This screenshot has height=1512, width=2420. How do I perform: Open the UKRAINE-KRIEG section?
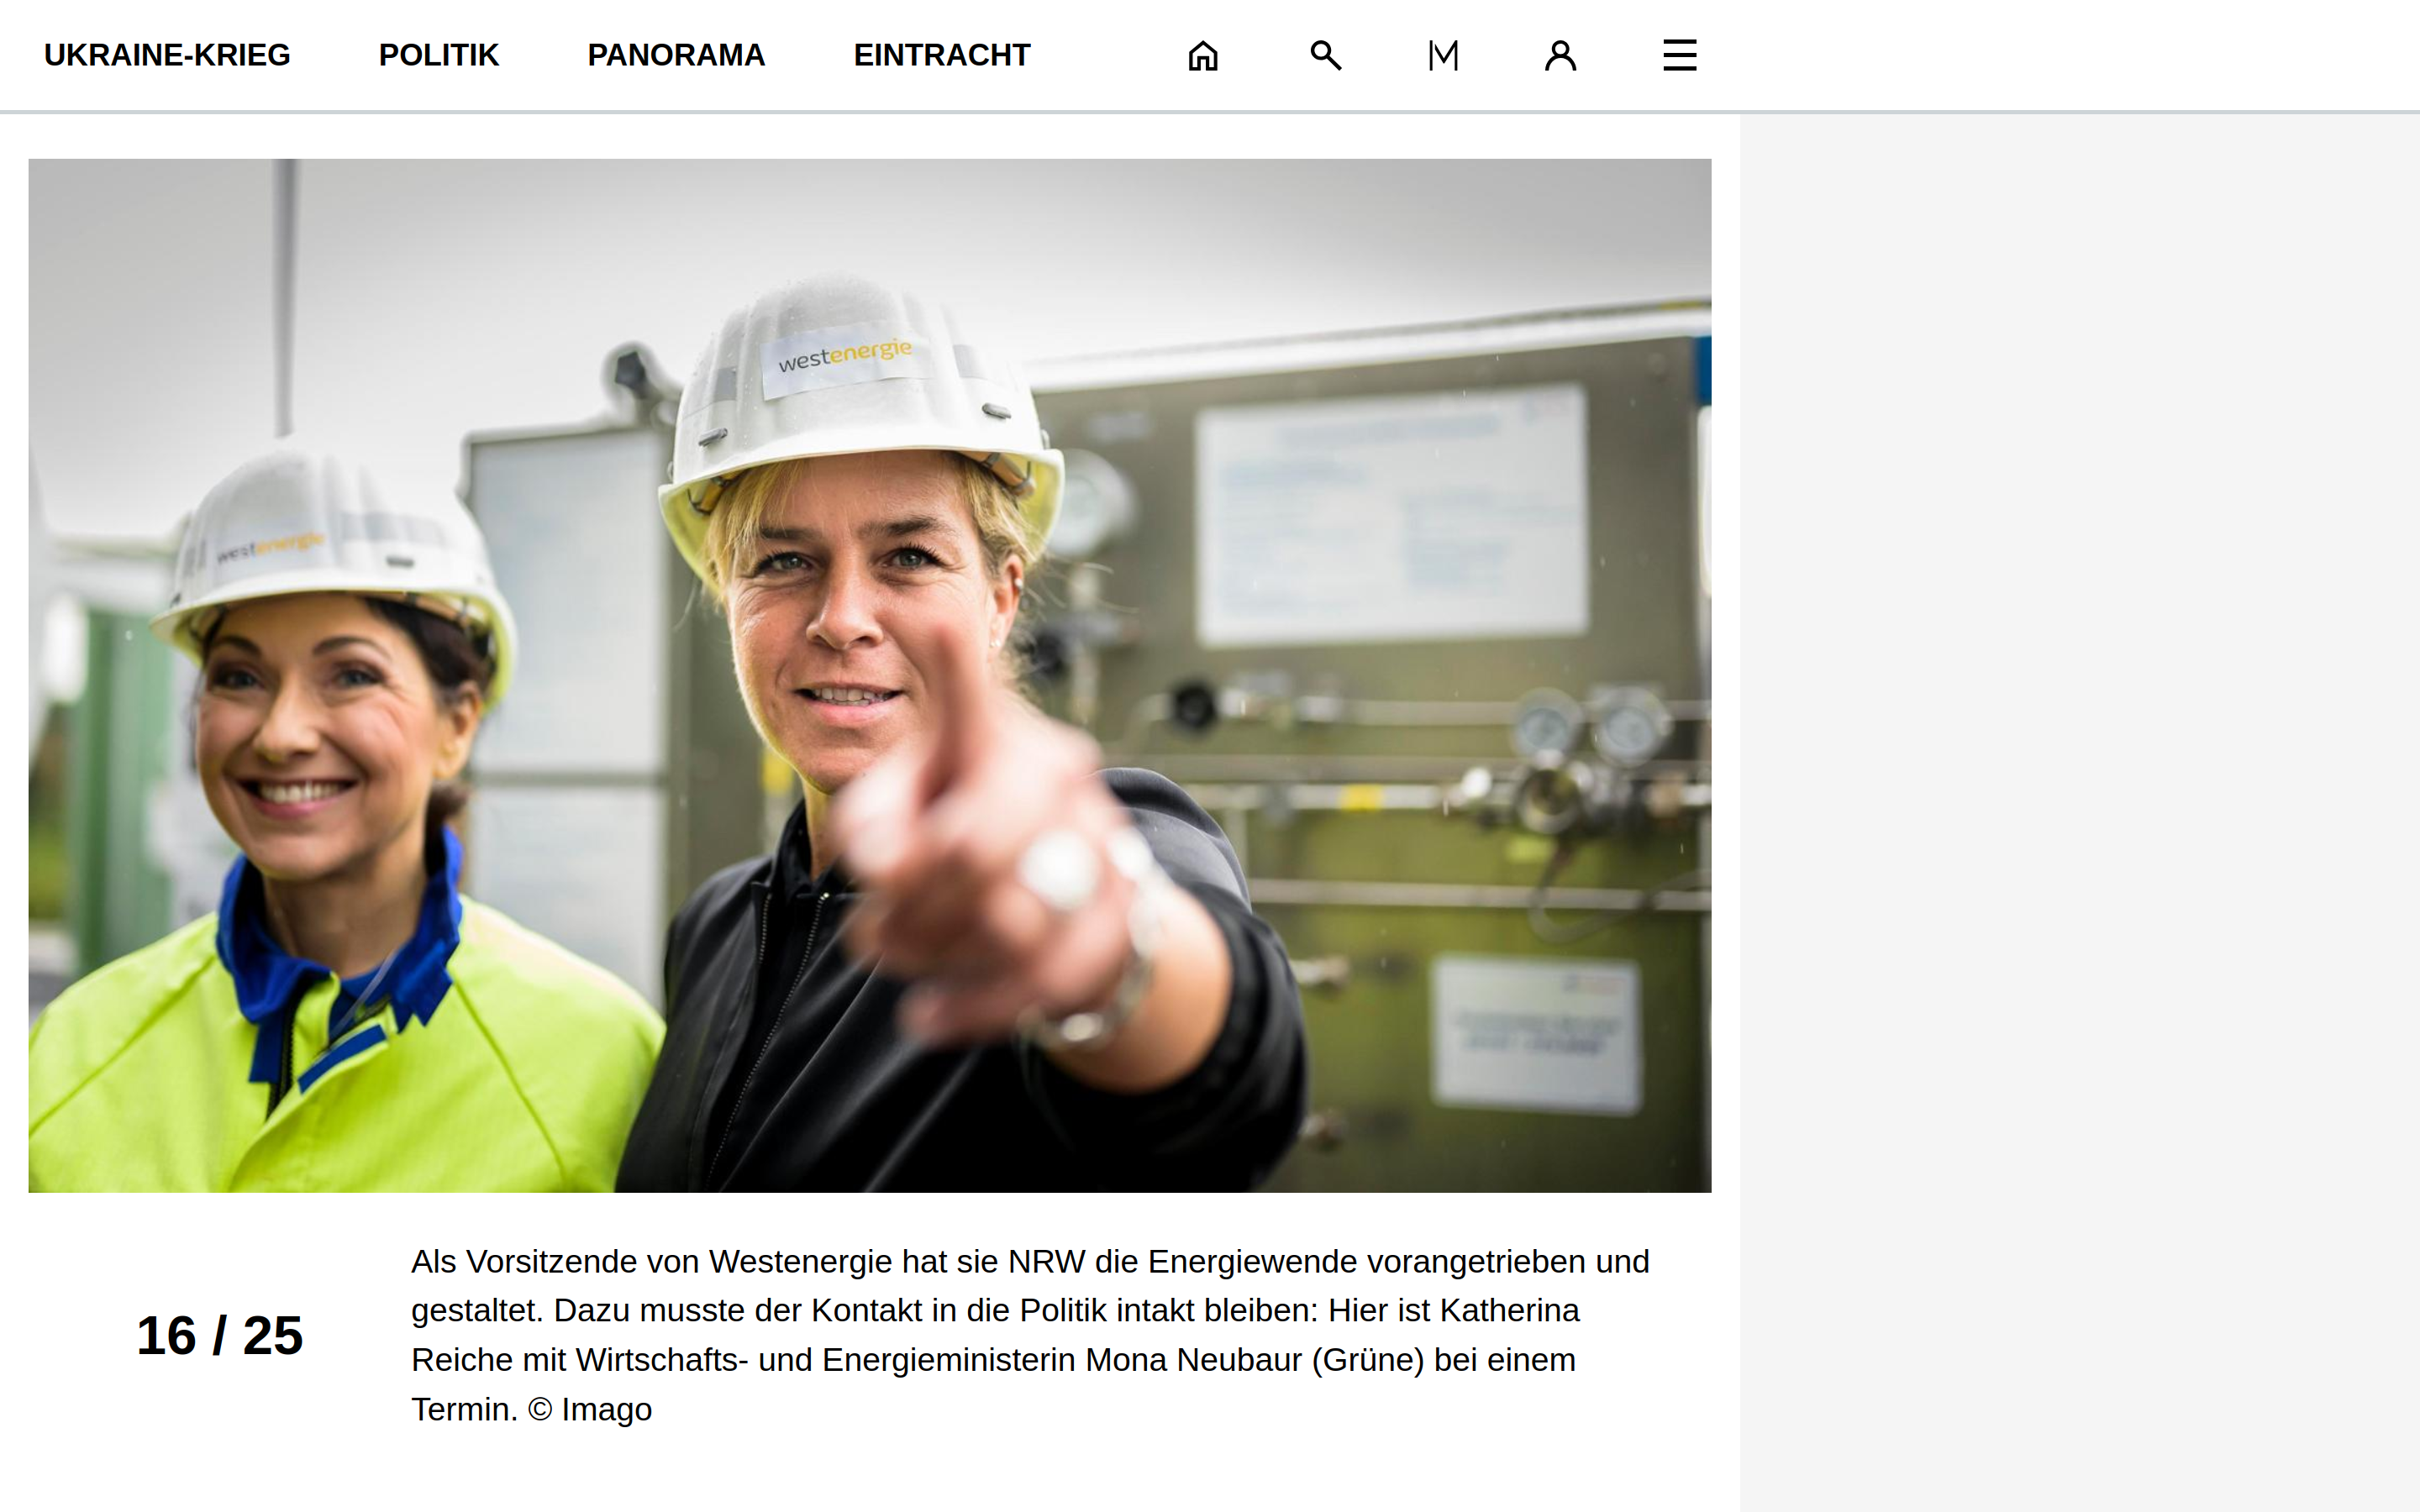tap(167, 55)
